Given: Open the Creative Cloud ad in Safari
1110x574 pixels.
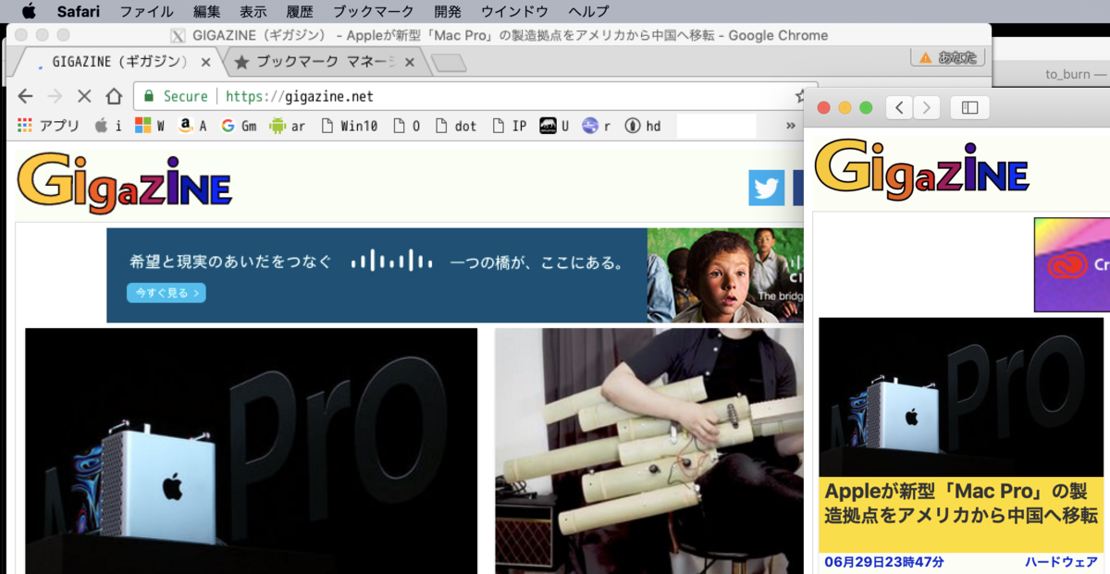Looking at the screenshot, I should click(x=1071, y=264).
